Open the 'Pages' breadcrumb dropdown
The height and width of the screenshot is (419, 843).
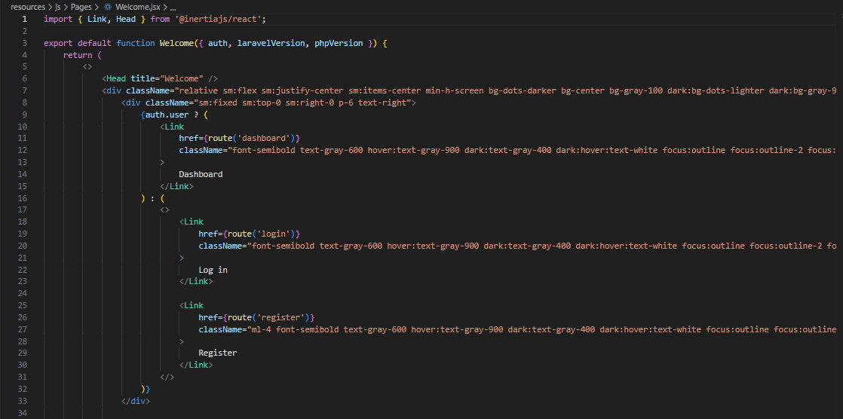pos(81,7)
